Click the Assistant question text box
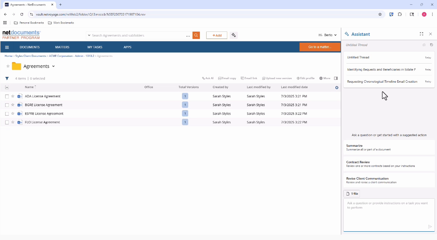Viewport: 437px width, 240px height. tap(389, 215)
